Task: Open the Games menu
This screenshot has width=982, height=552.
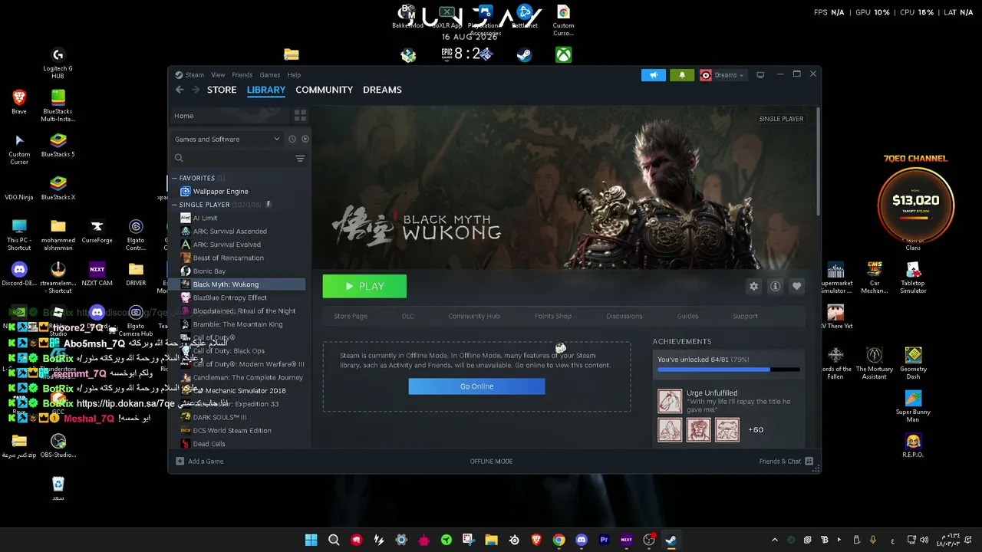Action: point(269,75)
